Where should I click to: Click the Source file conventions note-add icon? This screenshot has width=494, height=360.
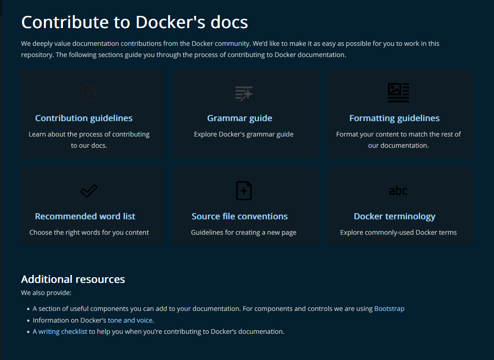[x=244, y=191]
